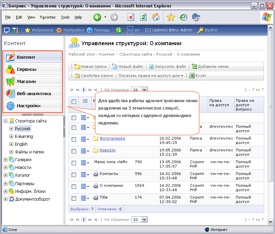Open the Фотогалерея folder link
This screenshot has width=275, height=234.
(112, 138)
